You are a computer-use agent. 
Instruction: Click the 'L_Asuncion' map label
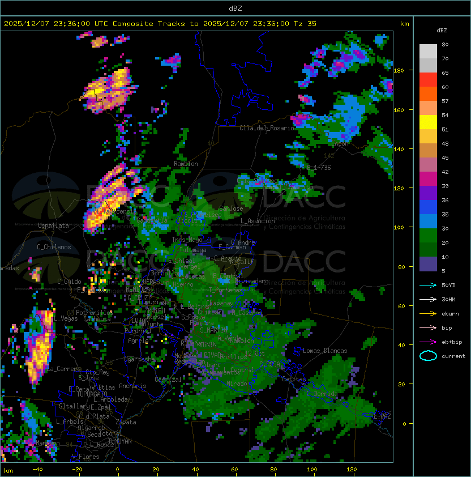click(x=258, y=221)
